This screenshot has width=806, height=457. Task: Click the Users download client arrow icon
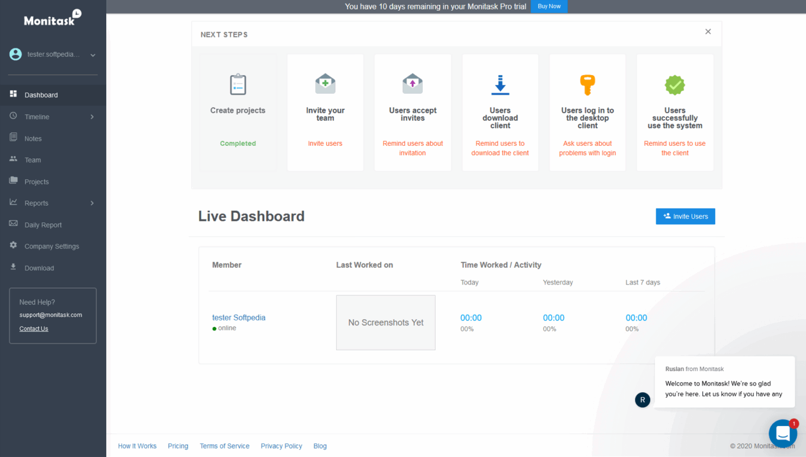click(500, 85)
